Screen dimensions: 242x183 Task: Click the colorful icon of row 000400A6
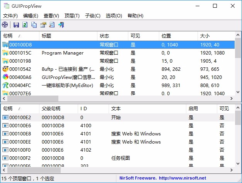(5, 77)
